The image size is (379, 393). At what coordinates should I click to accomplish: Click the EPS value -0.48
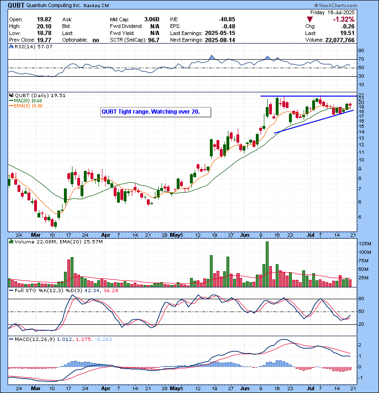pos(228,27)
